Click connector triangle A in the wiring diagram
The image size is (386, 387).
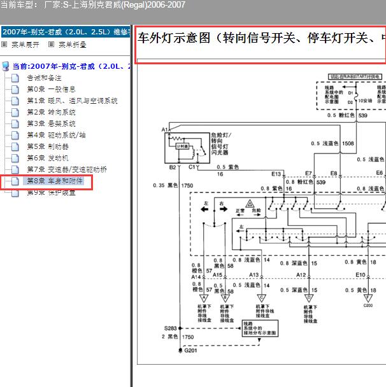pyautogui.click(x=204, y=298)
